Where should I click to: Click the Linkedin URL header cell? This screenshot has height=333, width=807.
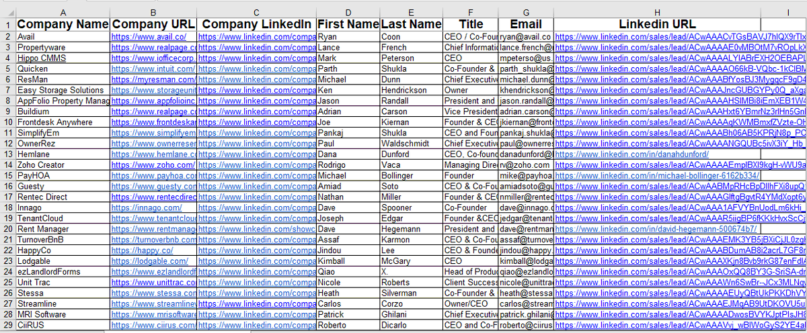click(x=656, y=24)
